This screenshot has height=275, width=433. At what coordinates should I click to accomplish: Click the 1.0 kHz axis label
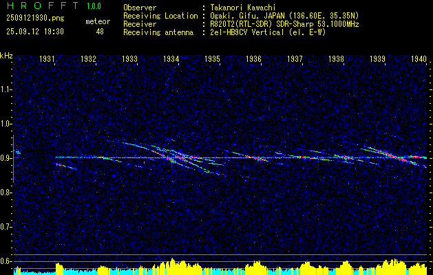point(5,124)
